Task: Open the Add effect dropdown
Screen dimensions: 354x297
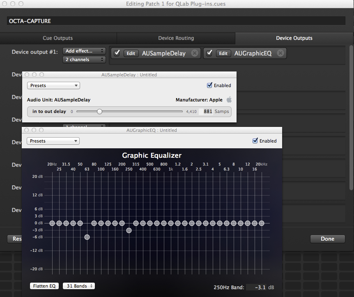Action: (x=84, y=51)
